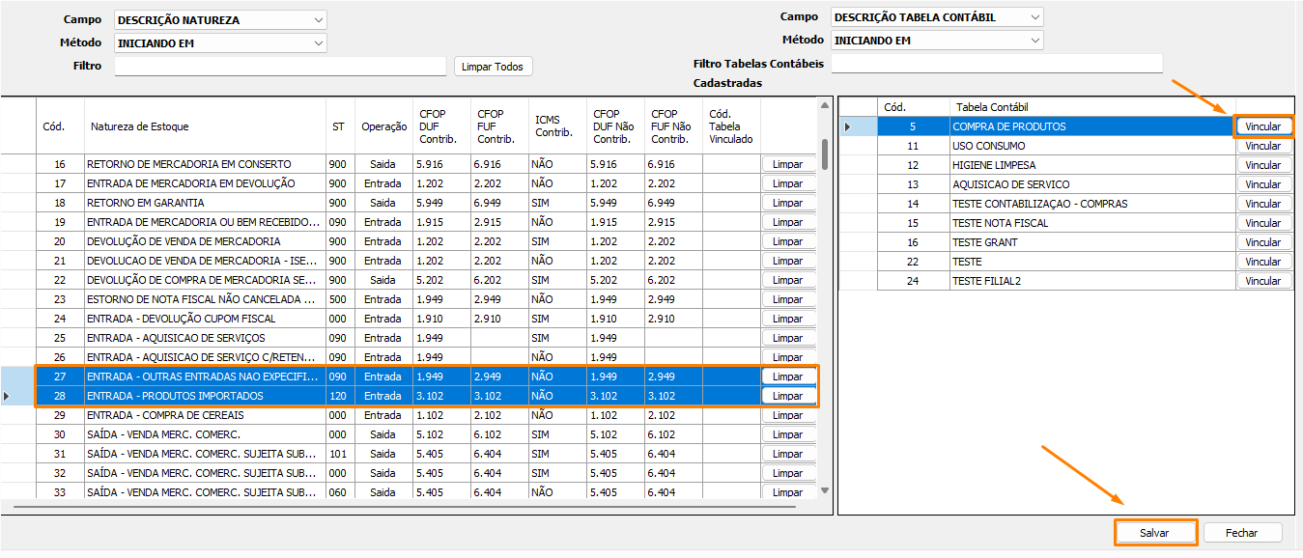Select row ENTRADA DE MERCADORIA EM DEVOLUÇÃO

[409, 183]
